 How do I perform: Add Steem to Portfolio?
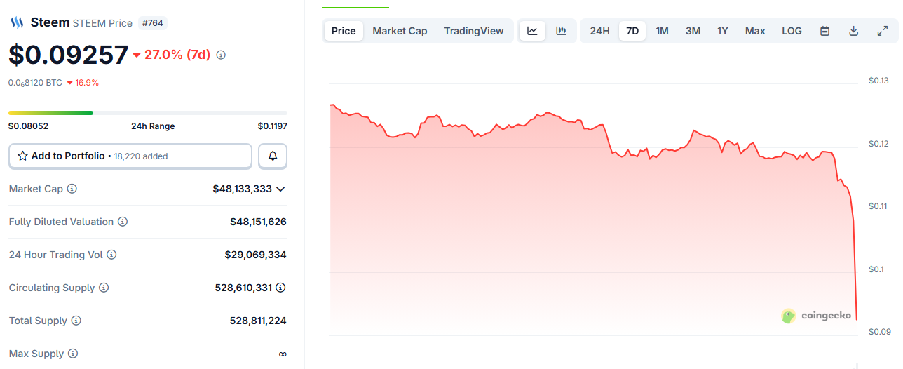point(130,156)
